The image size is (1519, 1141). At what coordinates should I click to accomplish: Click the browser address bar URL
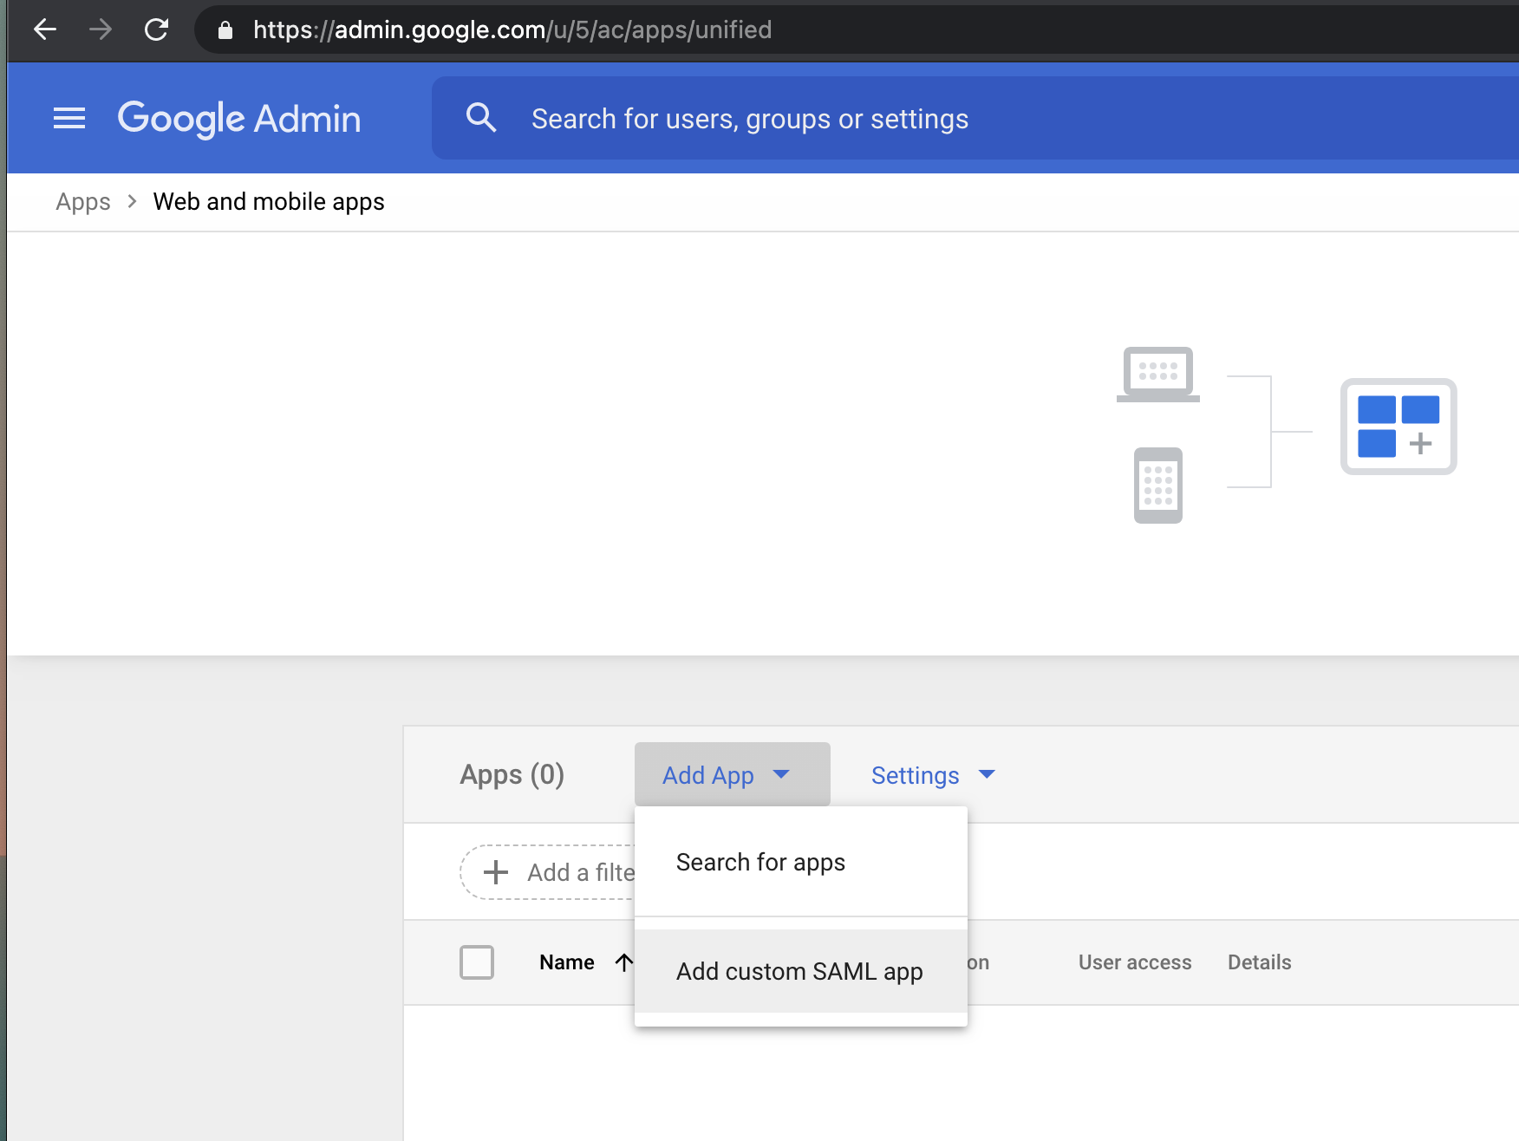[x=512, y=29]
